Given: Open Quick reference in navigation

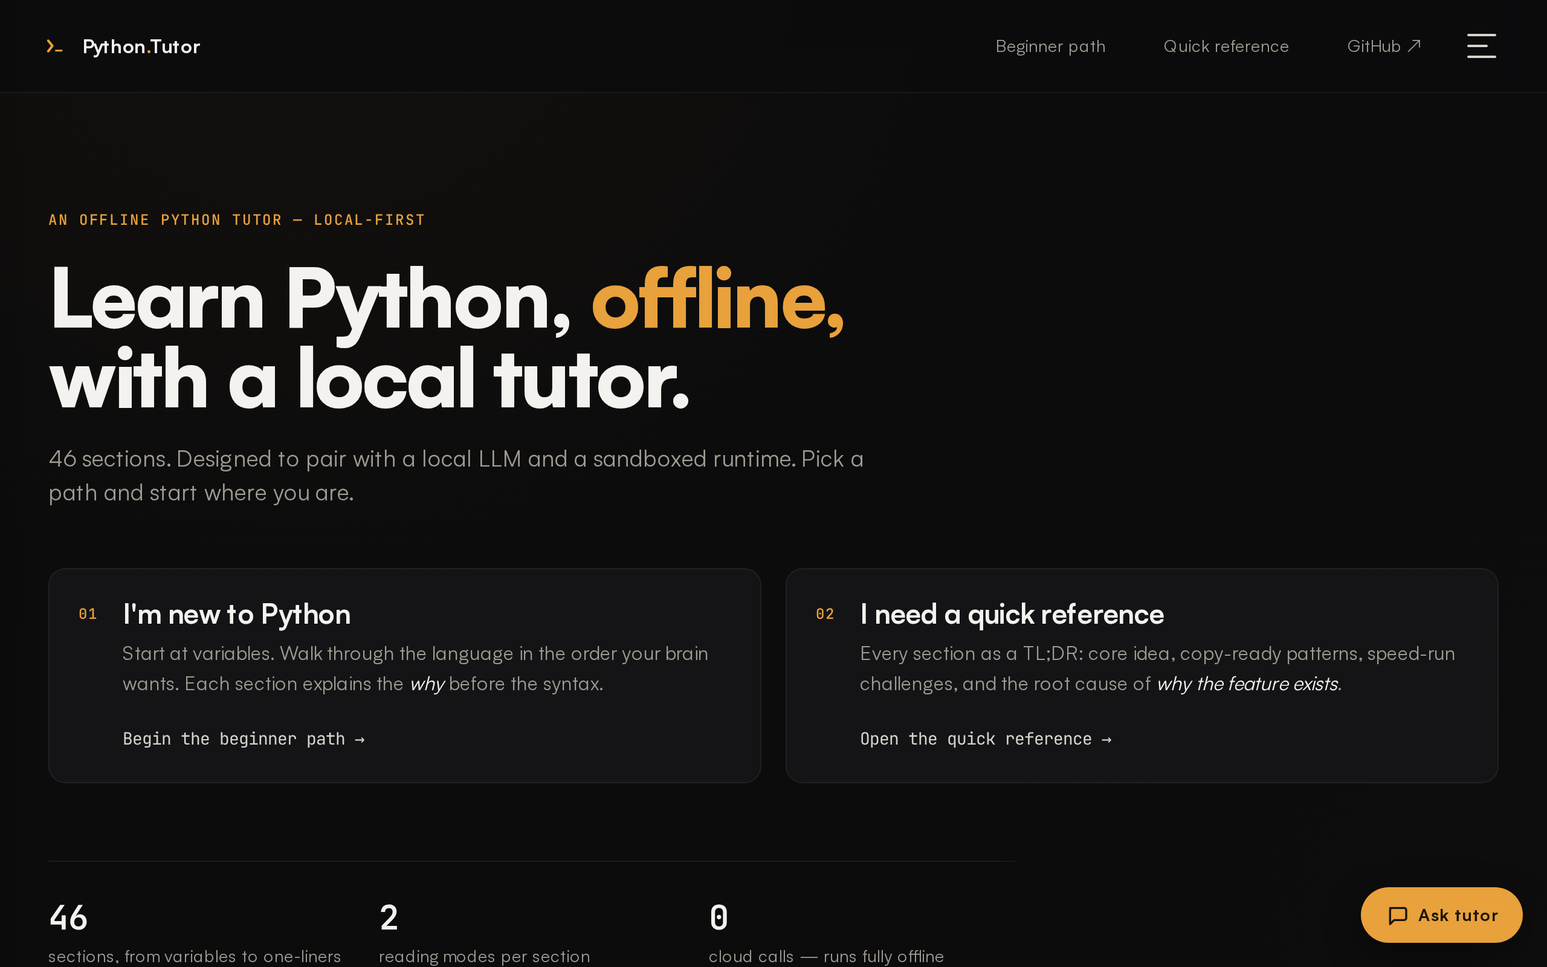Looking at the screenshot, I should [x=1226, y=46].
